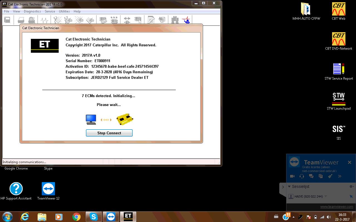The height and width of the screenshot is (222, 356).
Task: Open the MHH AUTO CFPW desktop folder
Action: (306, 11)
